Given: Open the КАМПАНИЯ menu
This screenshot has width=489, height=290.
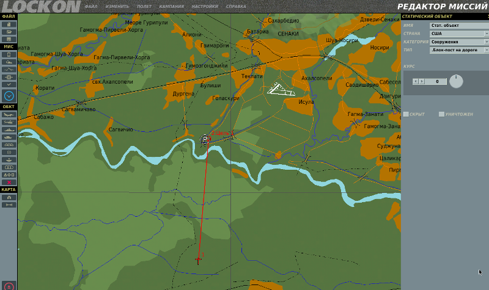Looking at the screenshot, I should (171, 6).
